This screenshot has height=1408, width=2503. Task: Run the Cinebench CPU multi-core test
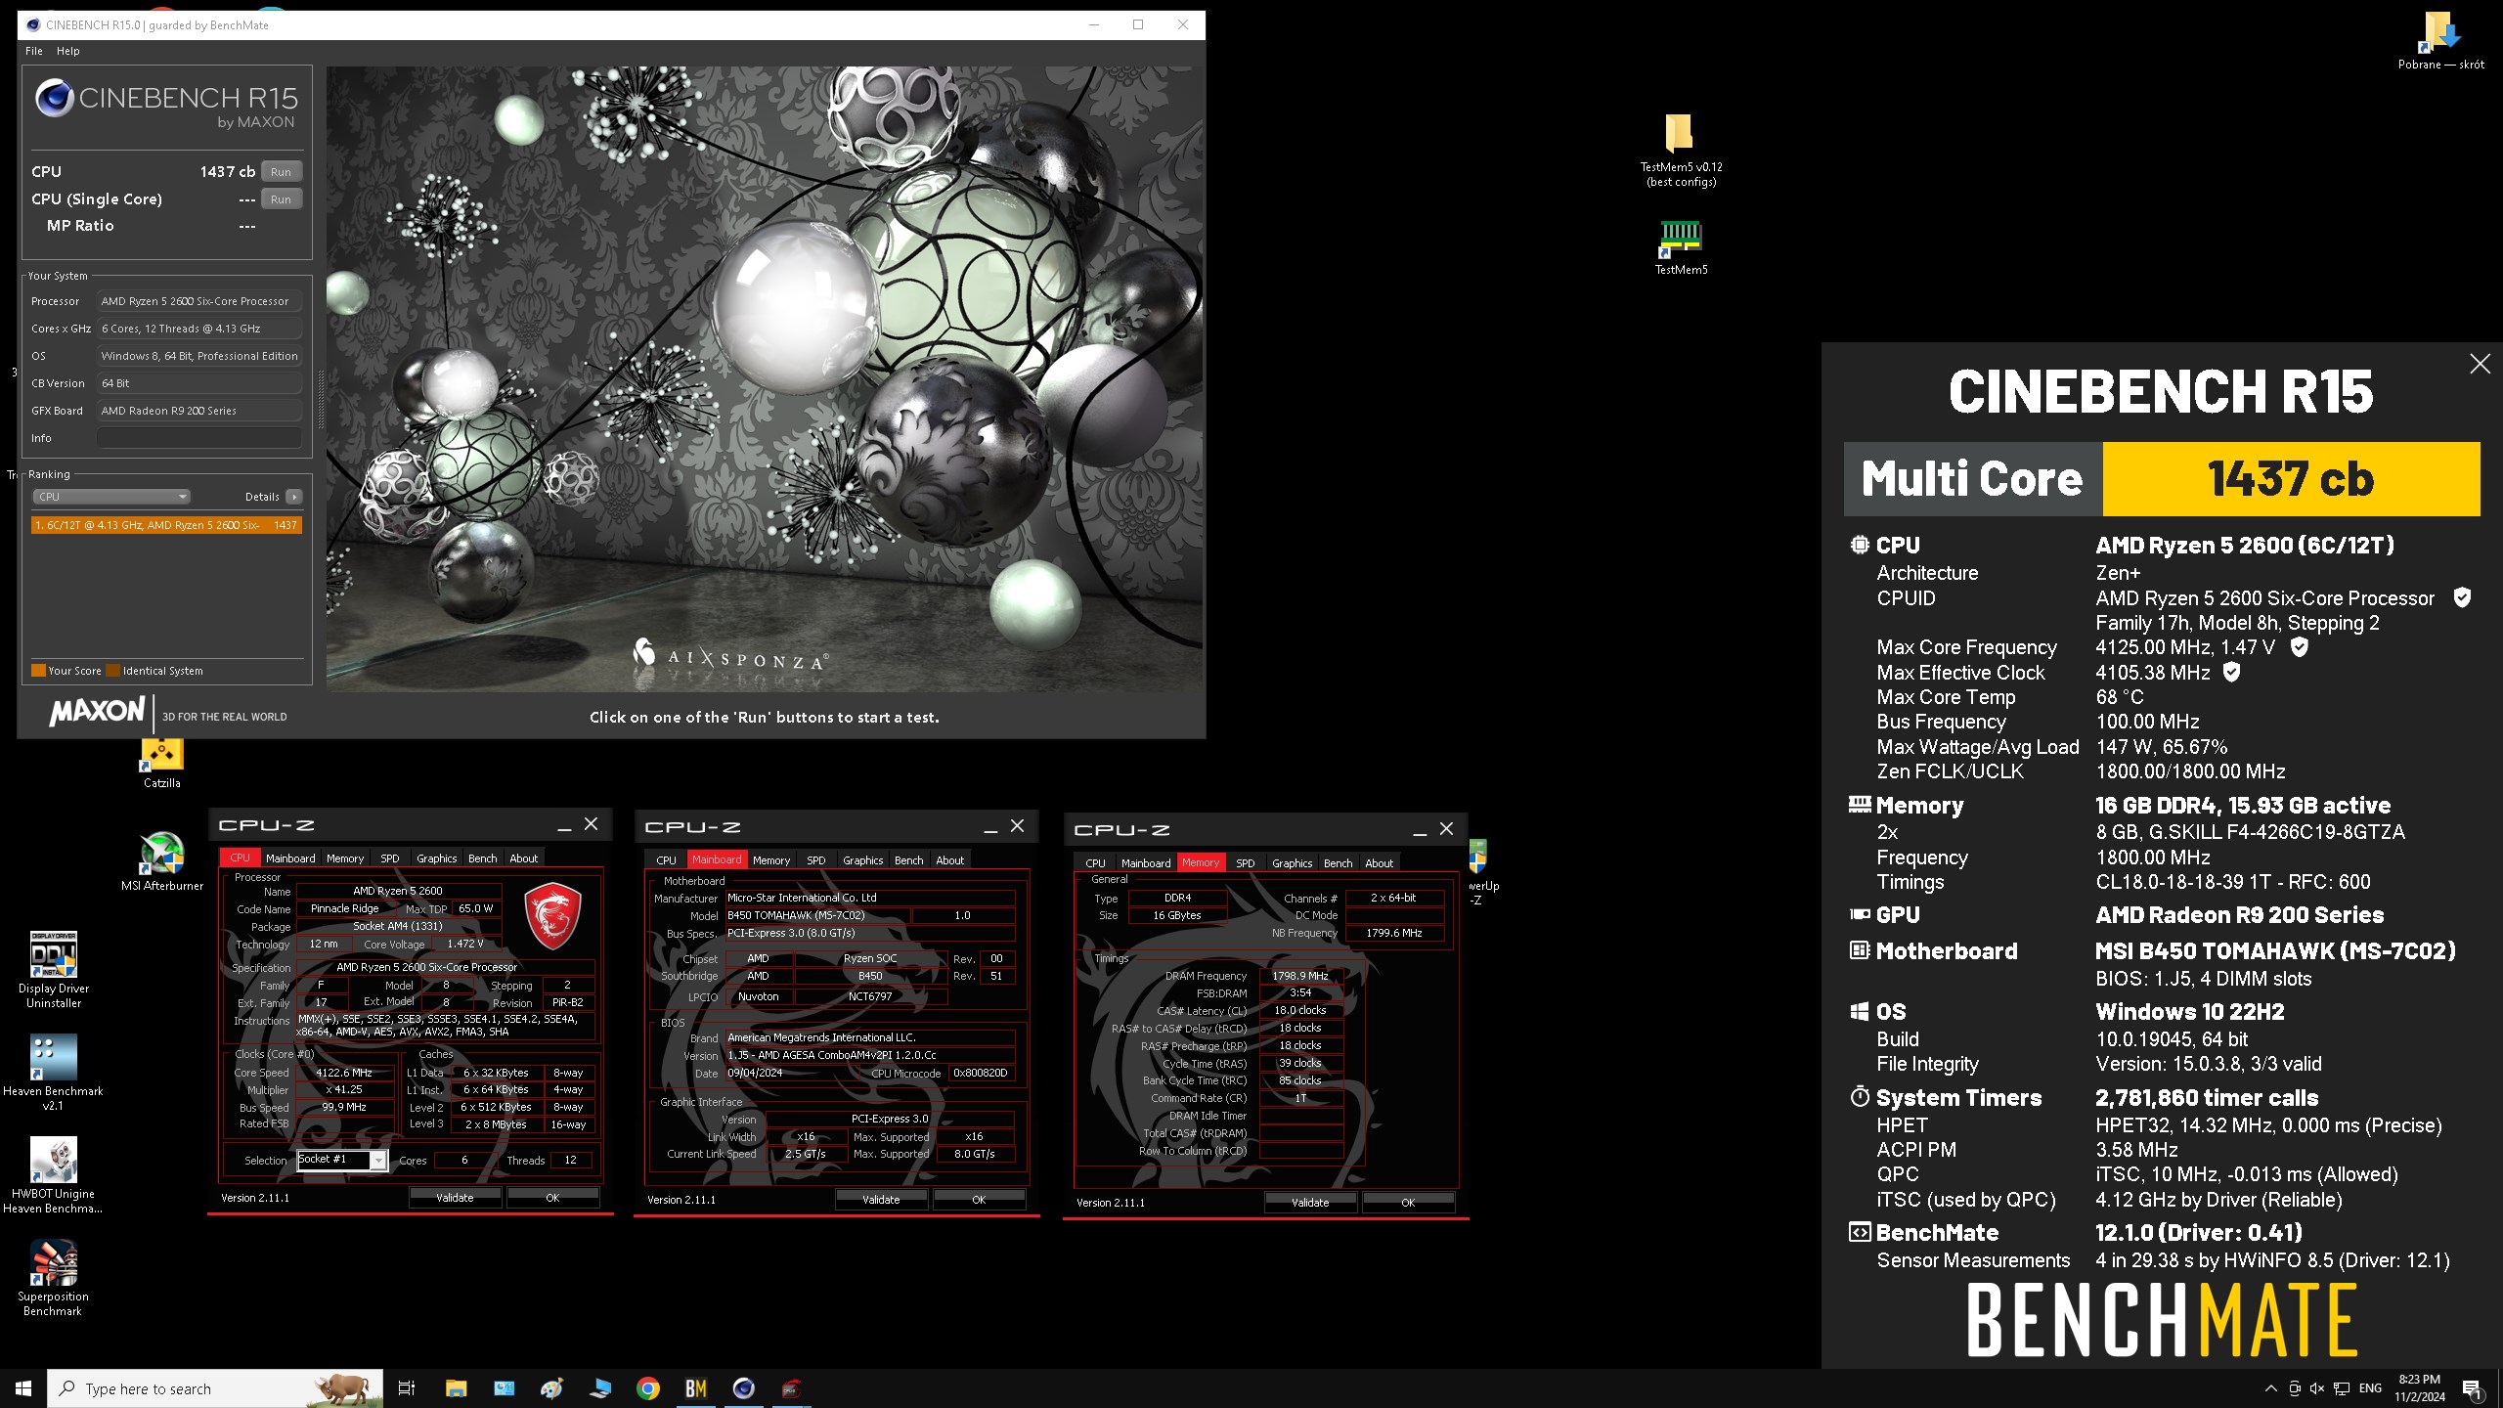(x=281, y=171)
